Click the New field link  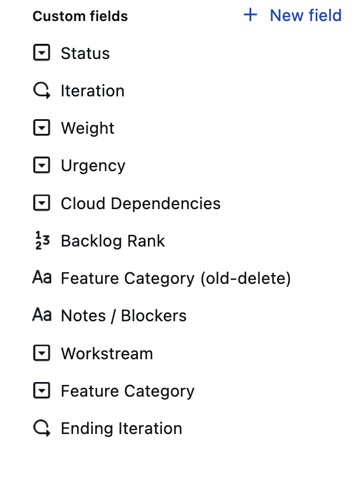point(305,16)
